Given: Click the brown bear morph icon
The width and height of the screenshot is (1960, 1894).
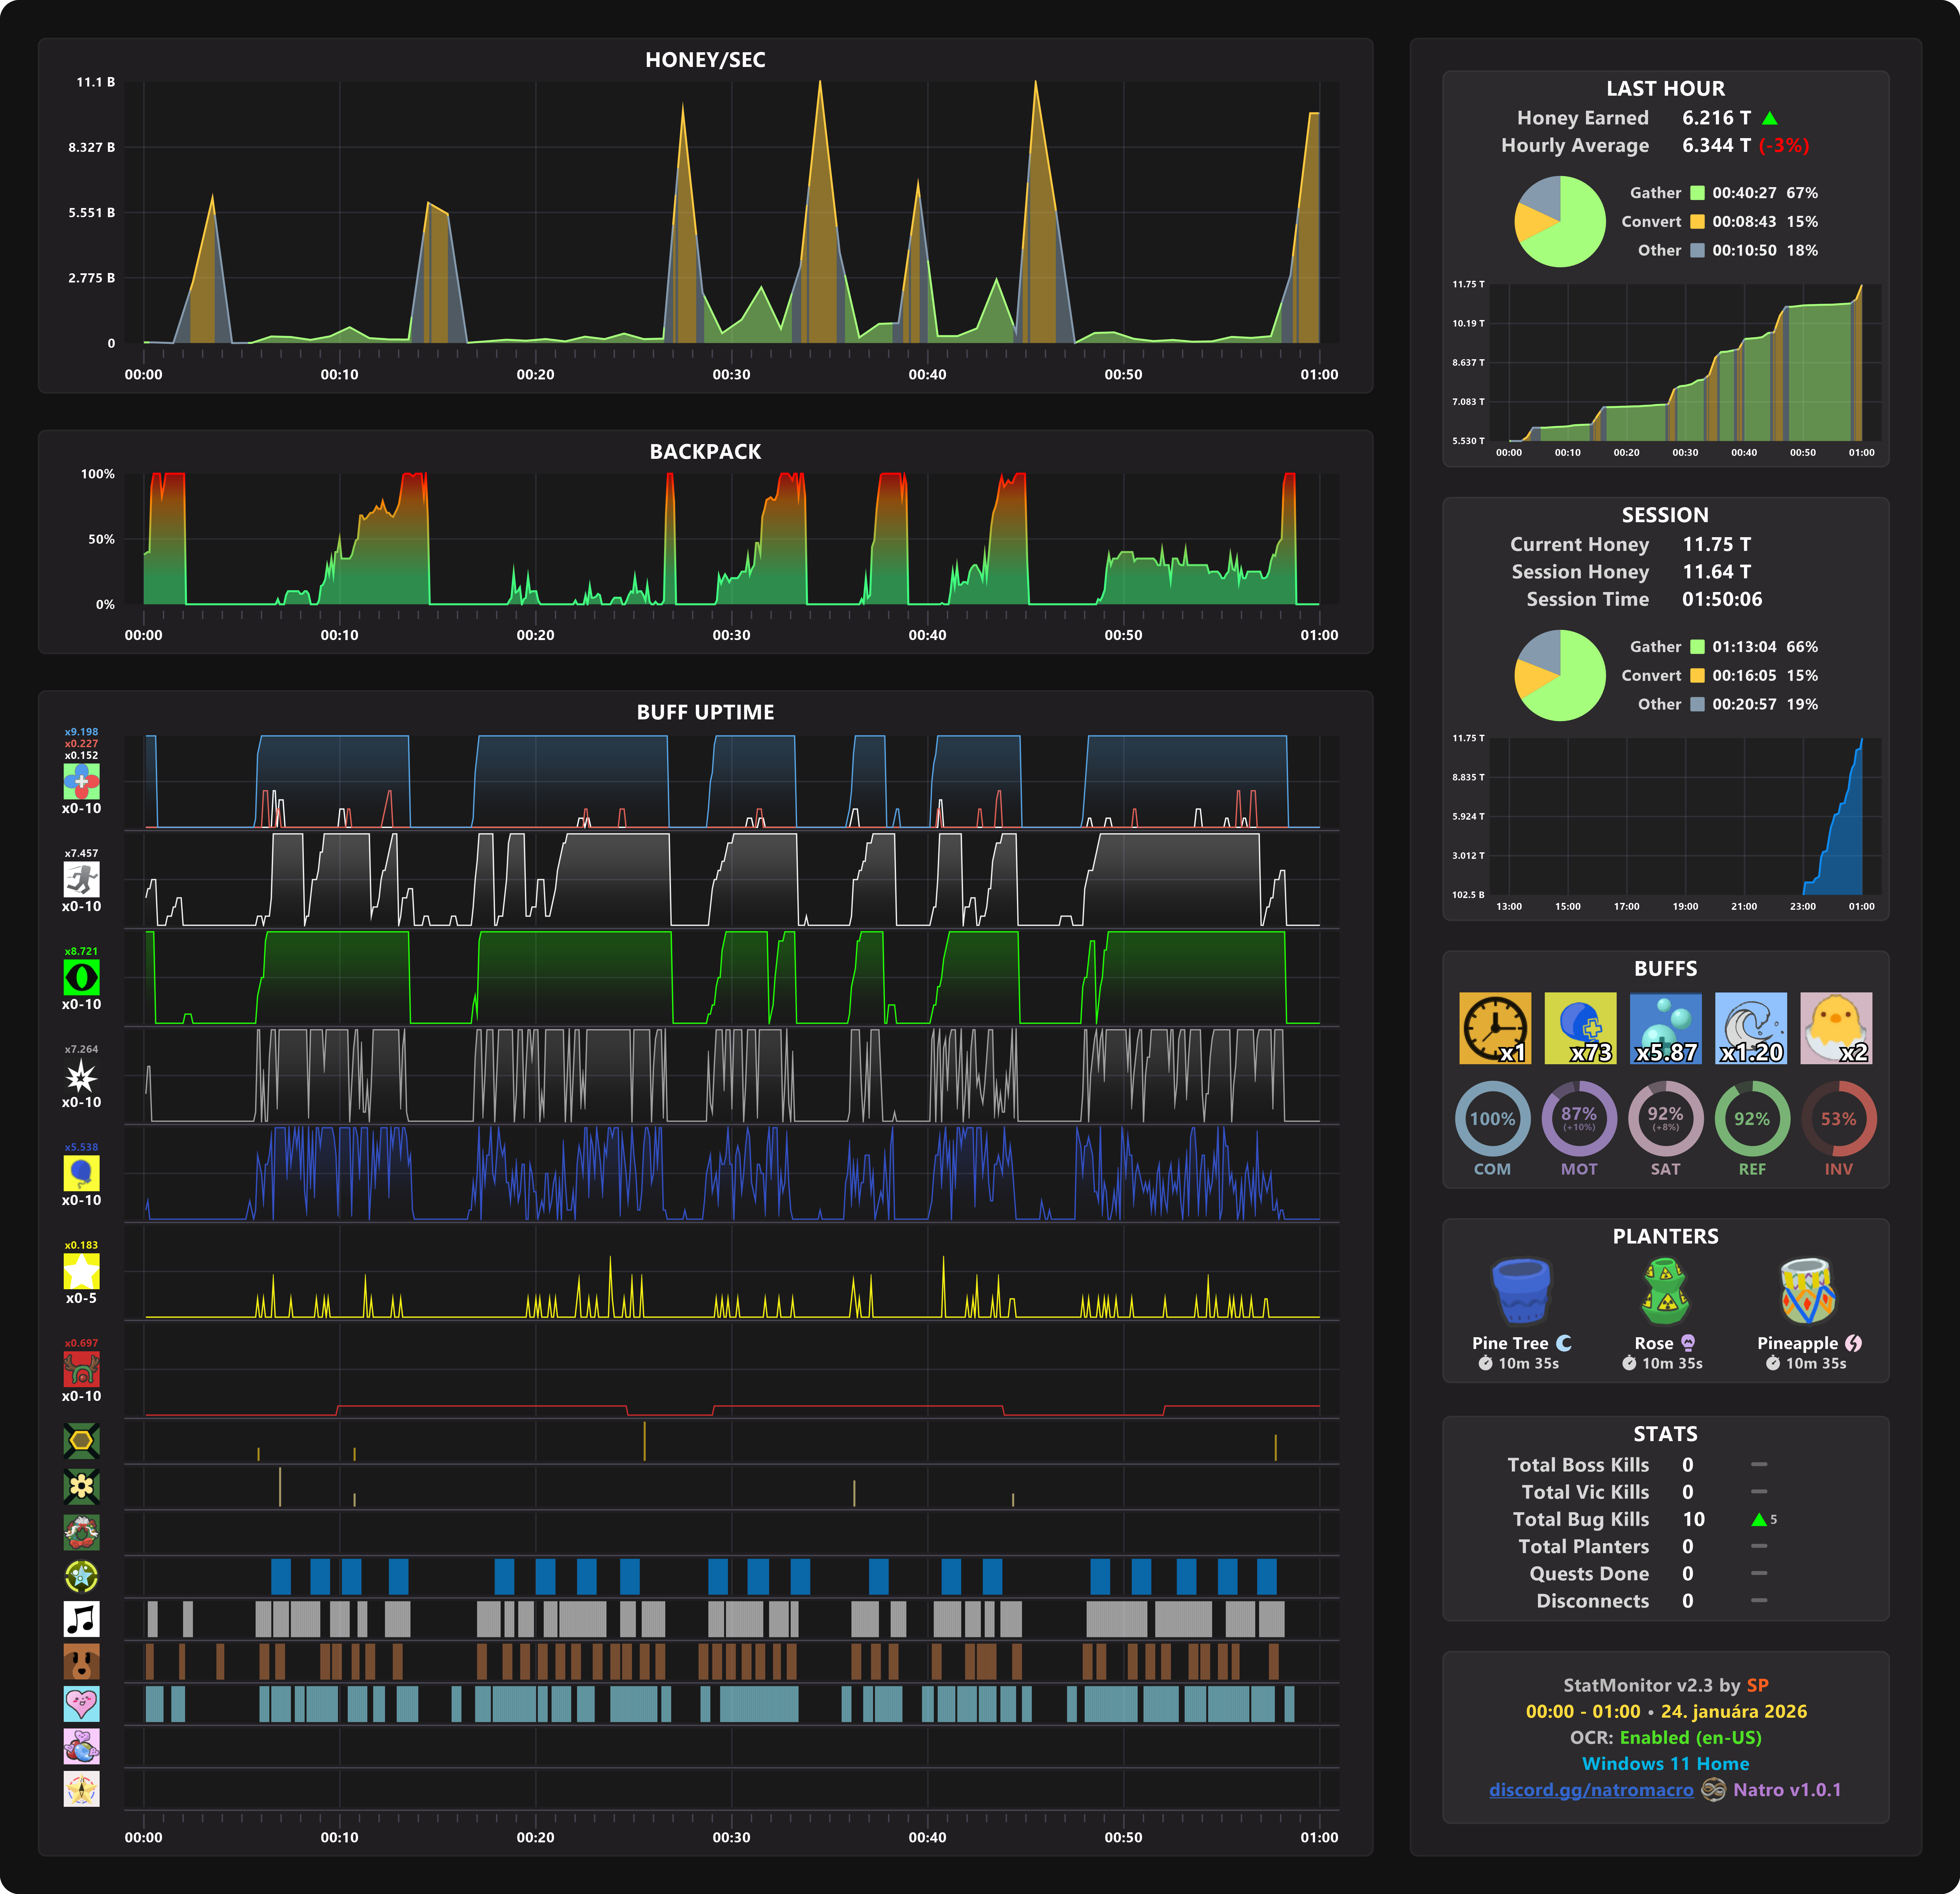Looking at the screenshot, I should click(81, 1661).
